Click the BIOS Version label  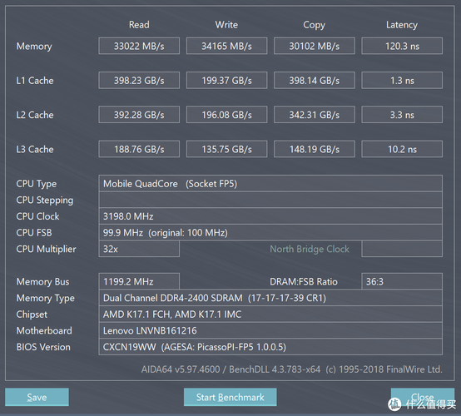pyautogui.click(x=43, y=347)
